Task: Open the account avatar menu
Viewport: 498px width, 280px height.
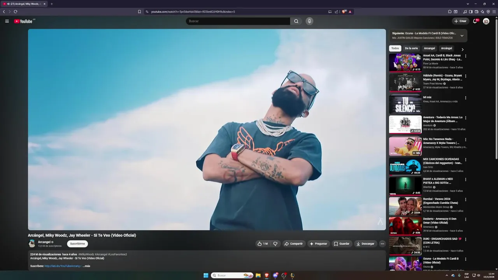Action: click(486, 21)
